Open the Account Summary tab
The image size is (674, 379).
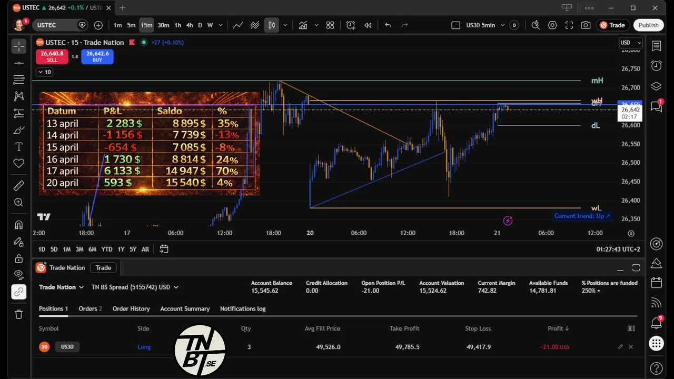pyautogui.click(x=185, y=308)
